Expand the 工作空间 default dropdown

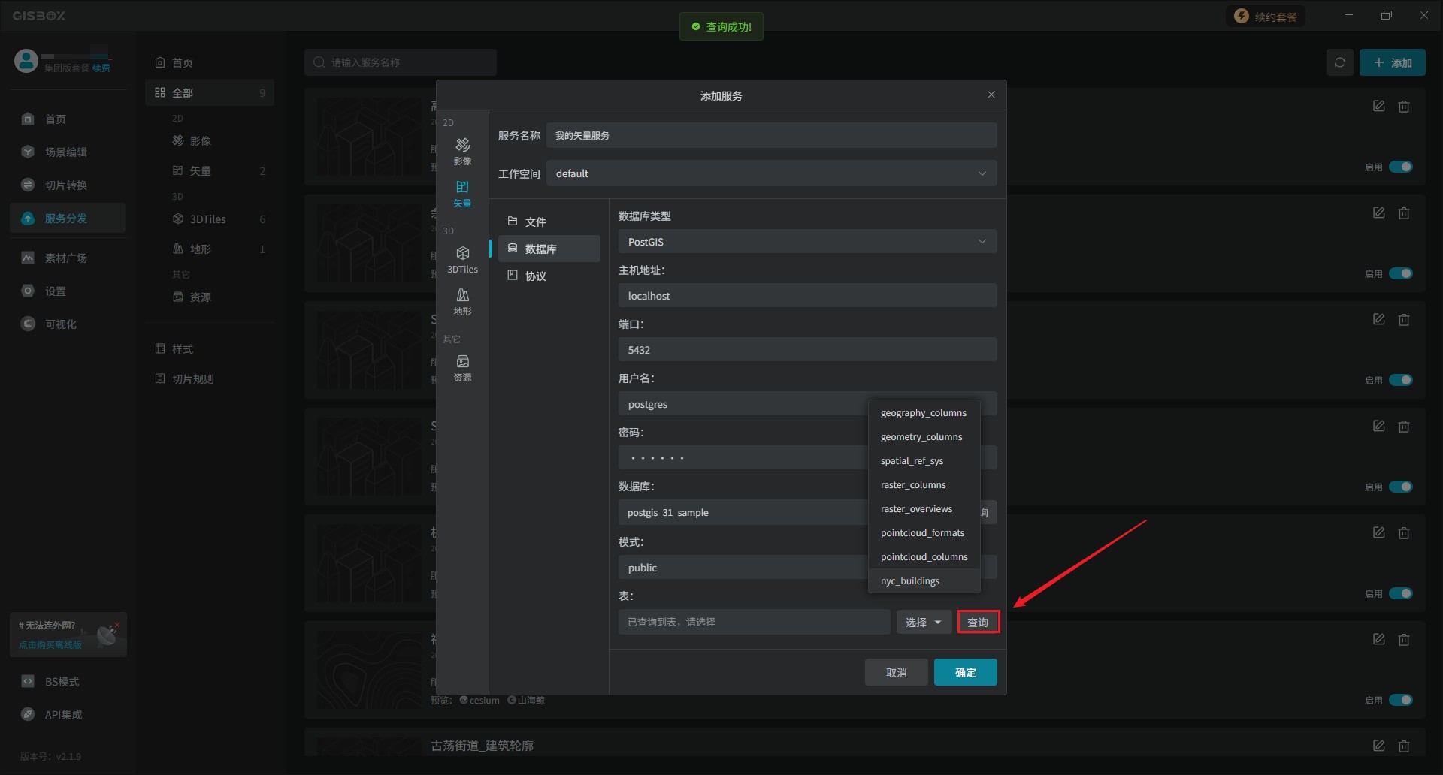click(x=771, y=173)
